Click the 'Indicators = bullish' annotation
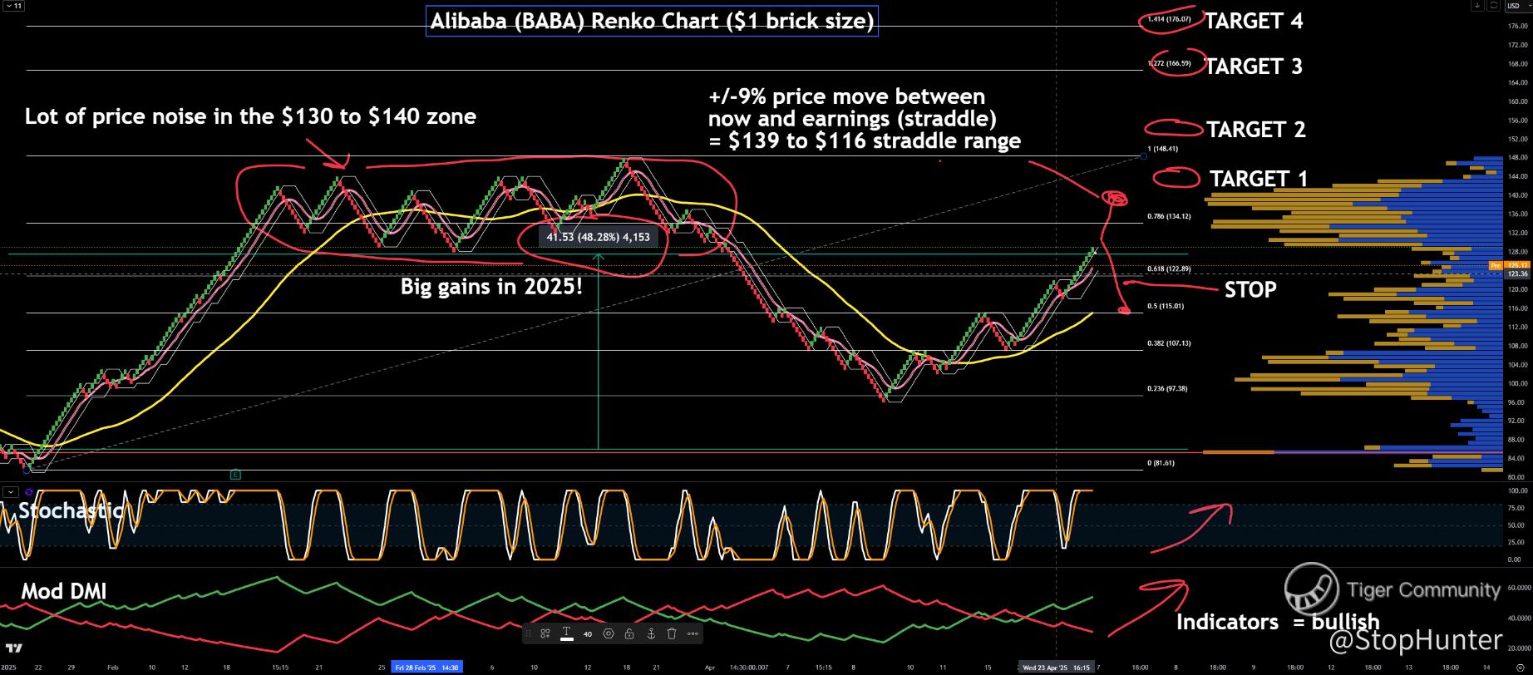This screenshot has width=1533, height=675. tap(1278, 622)
